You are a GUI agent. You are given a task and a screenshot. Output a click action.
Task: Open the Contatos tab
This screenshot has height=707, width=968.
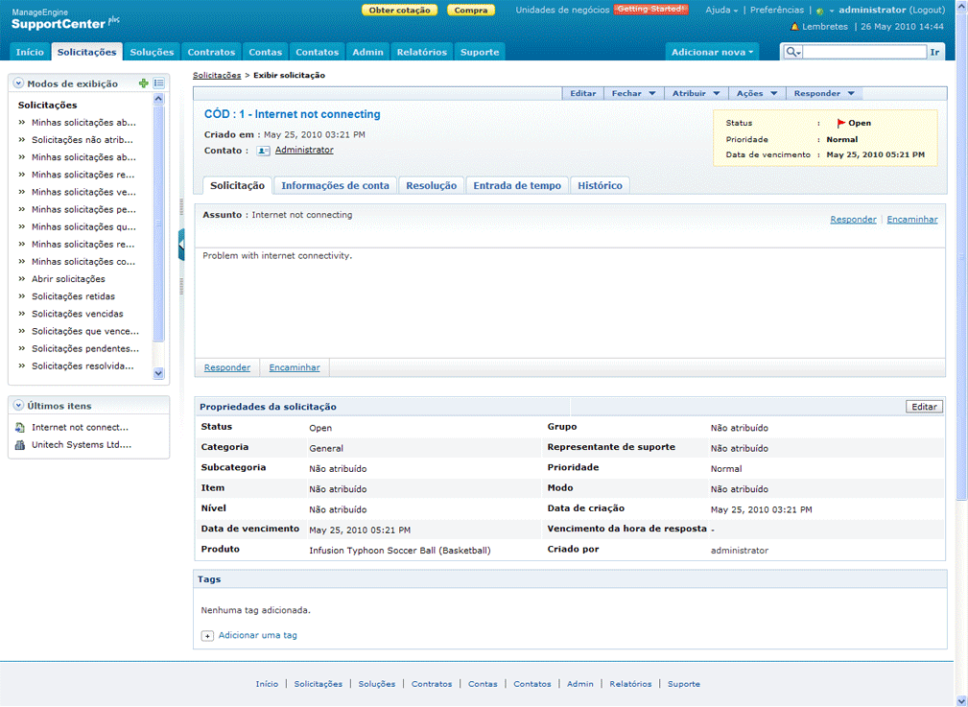[x=318, y=53]
